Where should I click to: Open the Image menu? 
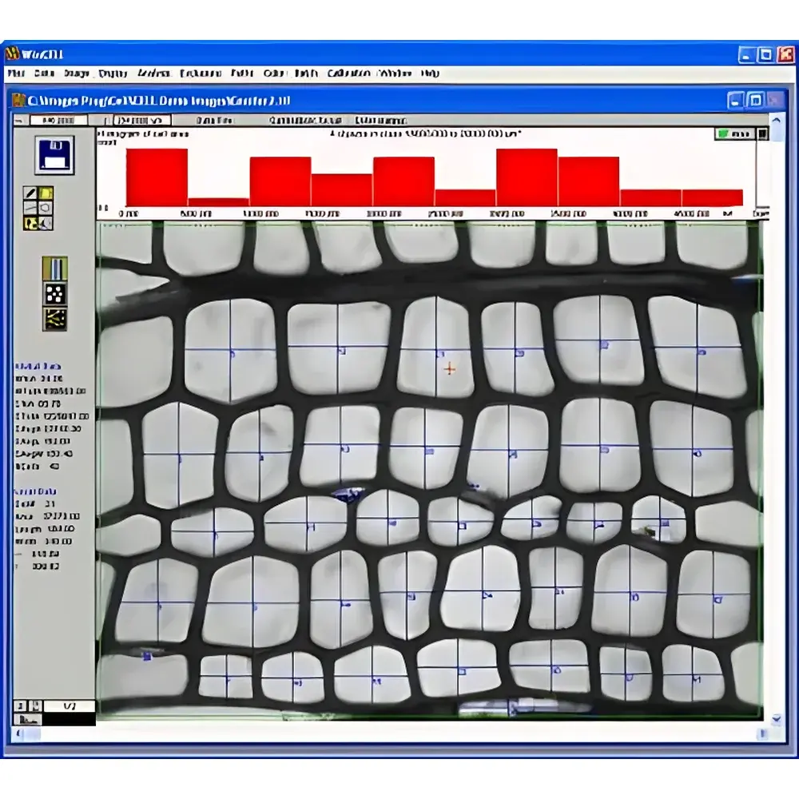[x=77, y=74]
